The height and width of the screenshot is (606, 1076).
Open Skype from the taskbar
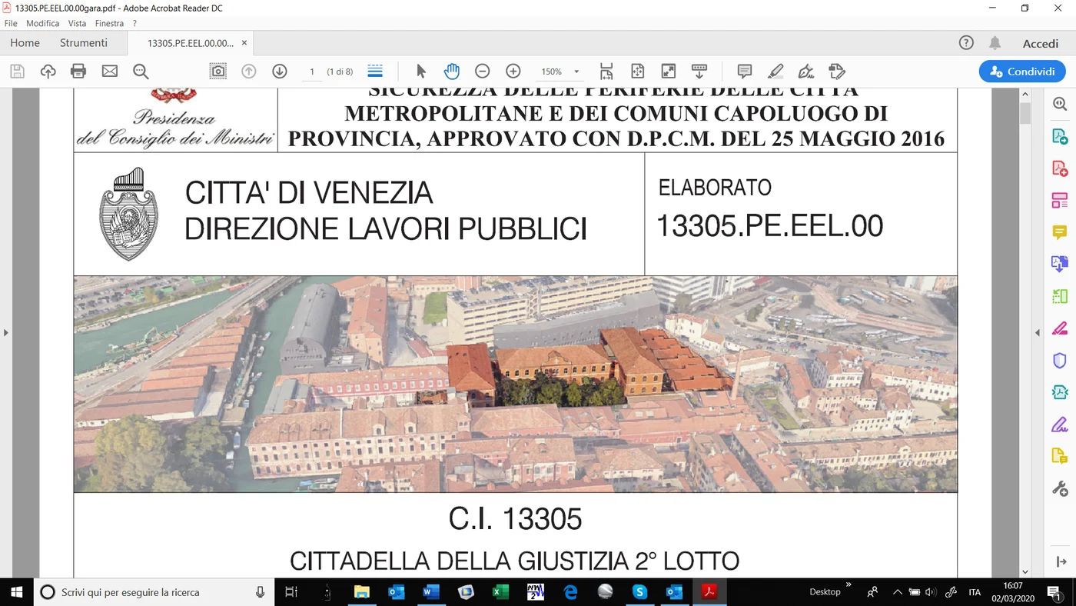pos(639,592)
